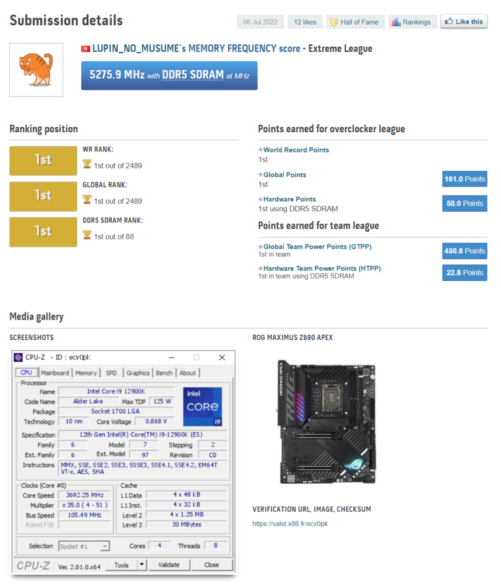
Task: Click the Name field Intel Core i9 12900K
Action: coord(116,391)
